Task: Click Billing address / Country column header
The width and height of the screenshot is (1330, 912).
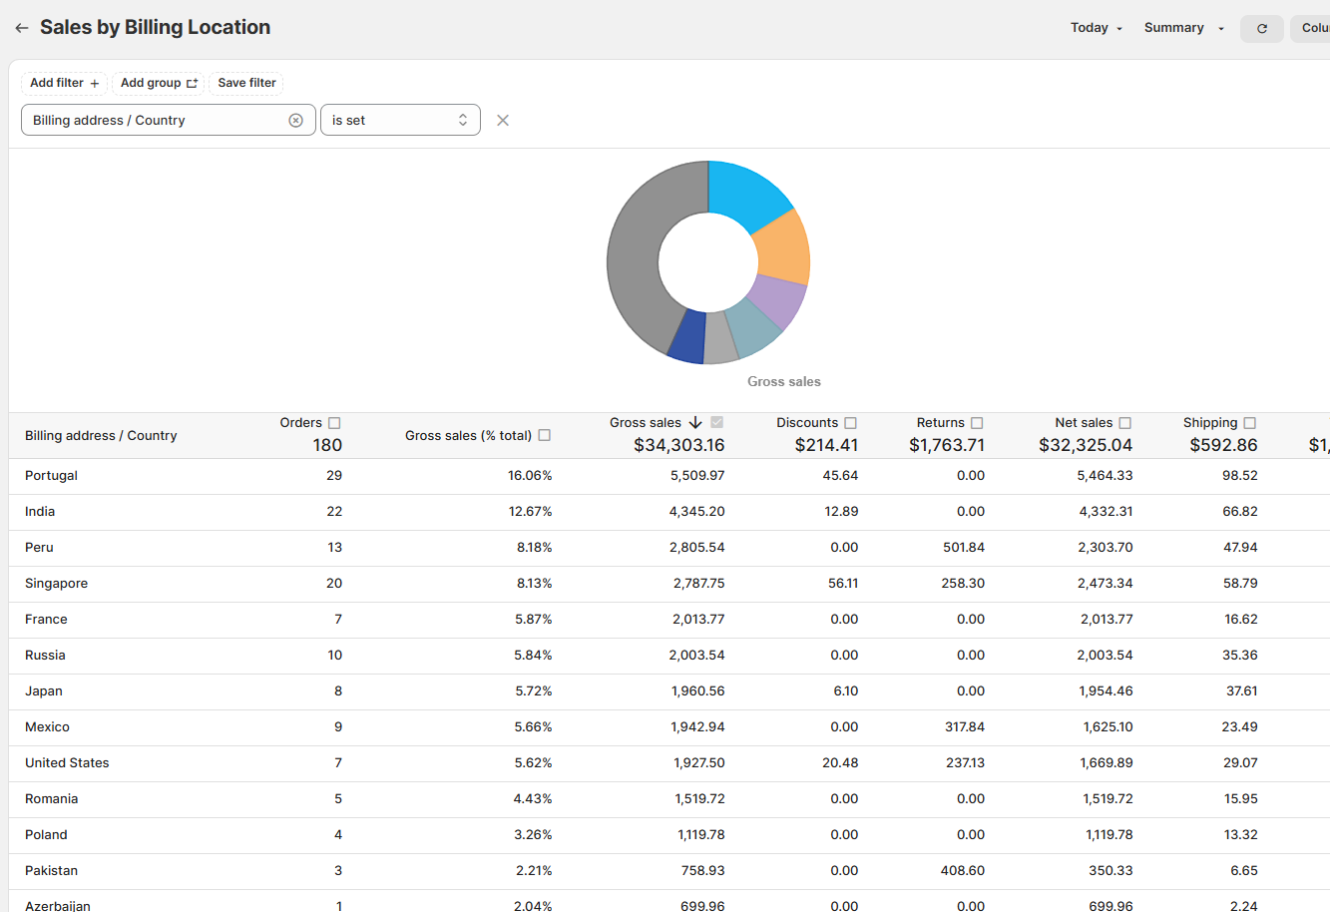Action: (x=101, y=436)
